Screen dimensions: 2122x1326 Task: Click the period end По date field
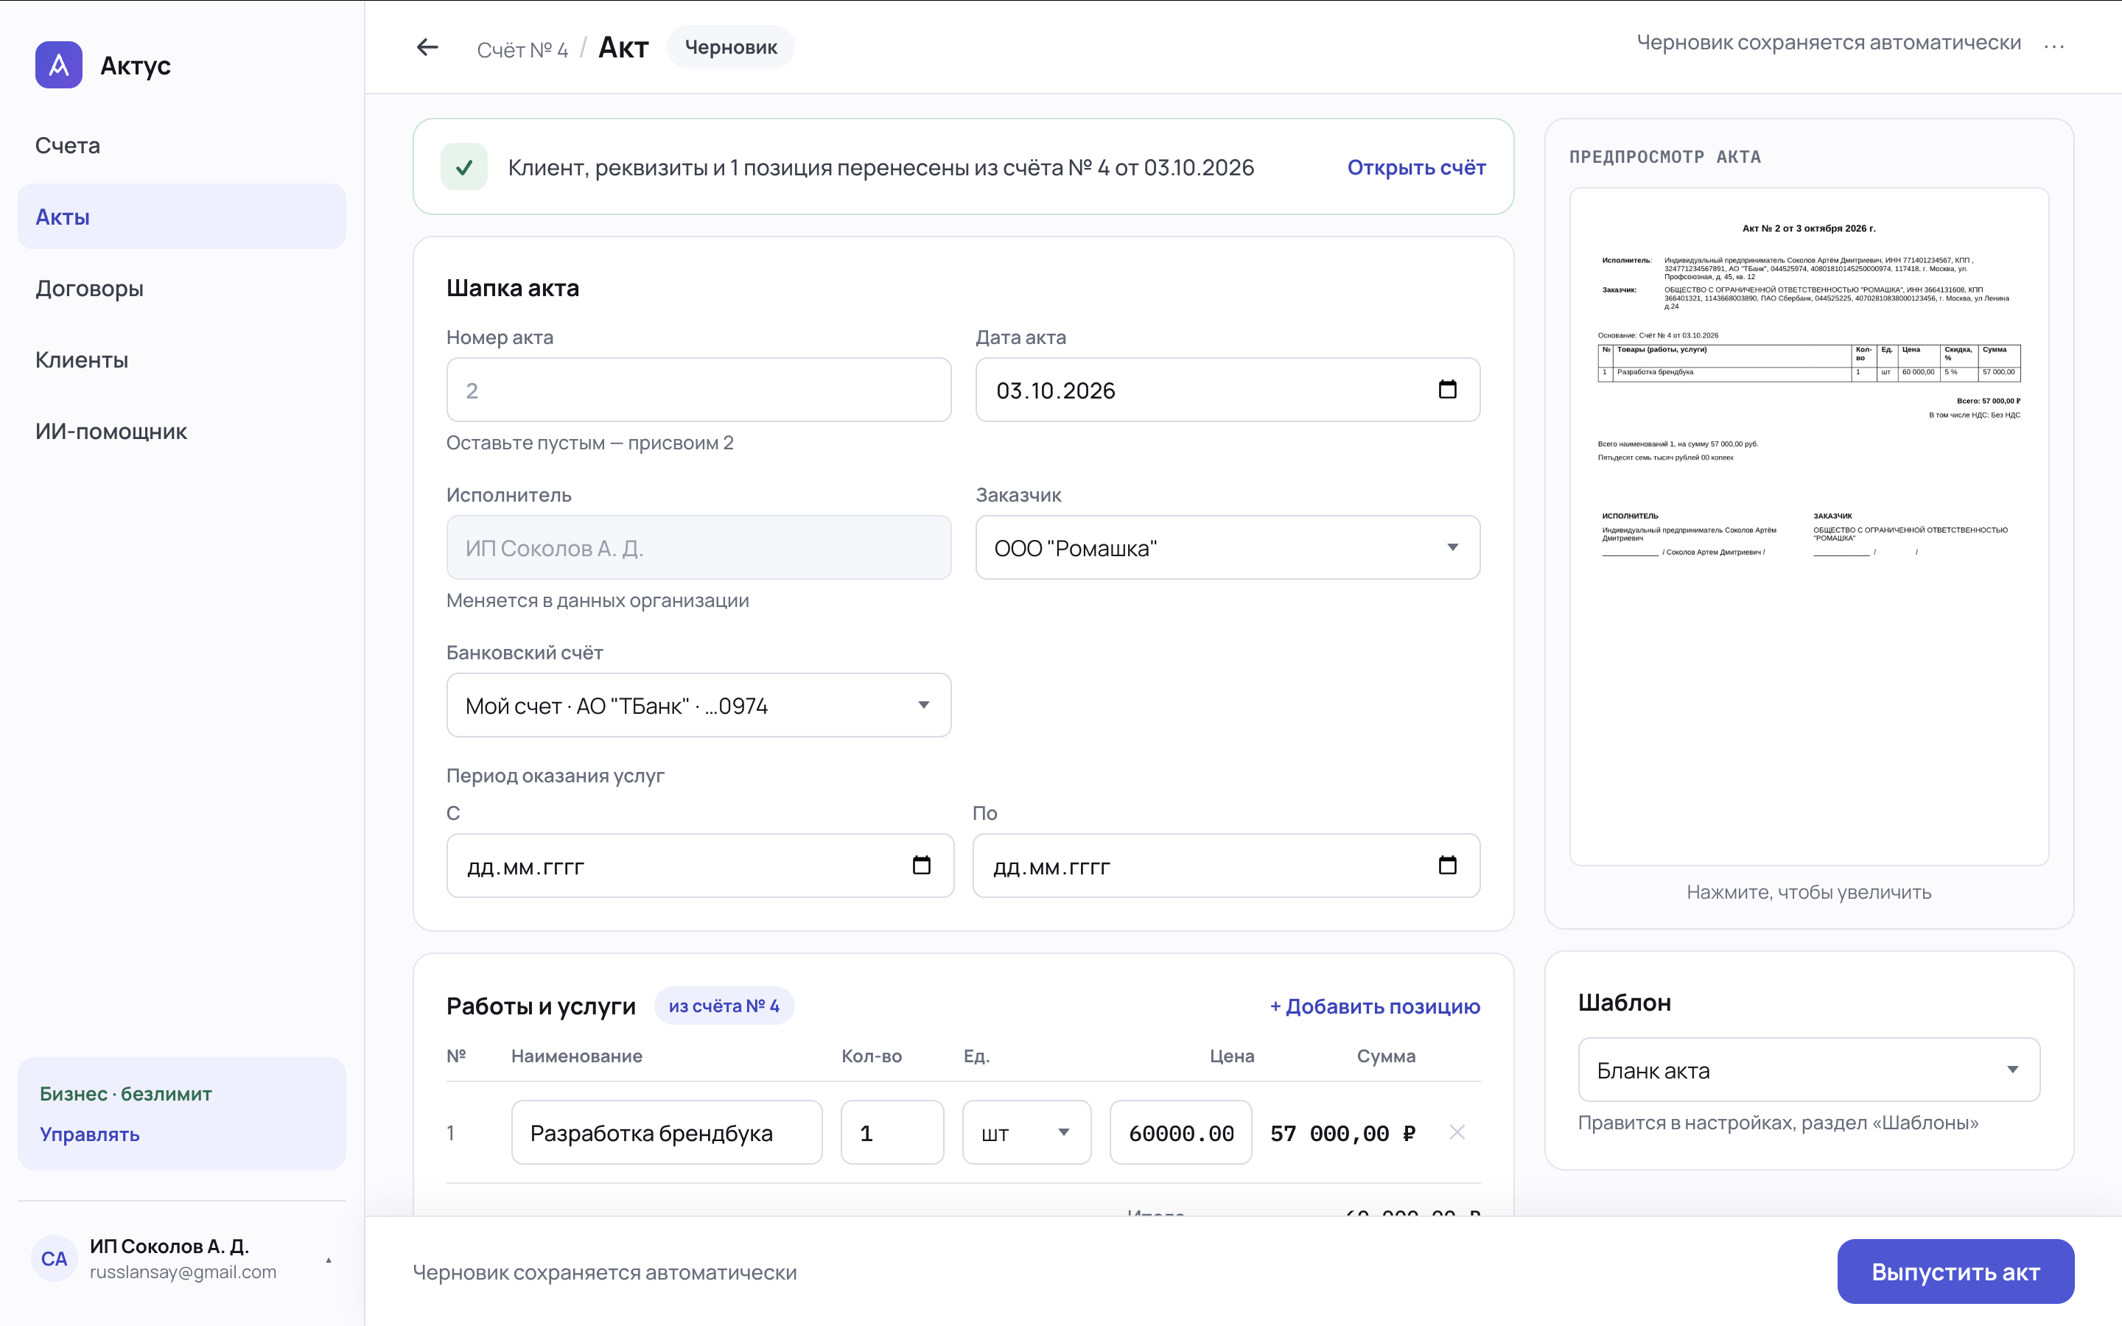click(1226, 866)
